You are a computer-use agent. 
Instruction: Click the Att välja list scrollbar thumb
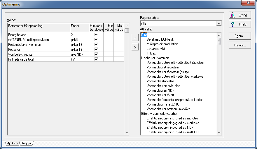[219, 41]
